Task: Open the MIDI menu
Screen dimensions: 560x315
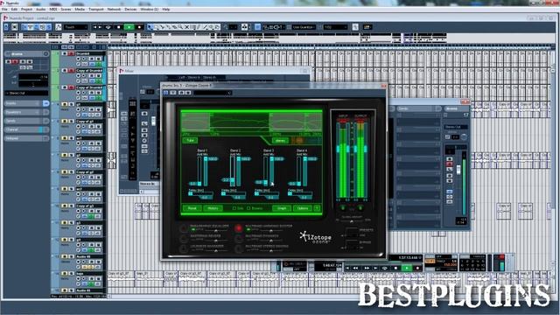Action: click(53, 10)
